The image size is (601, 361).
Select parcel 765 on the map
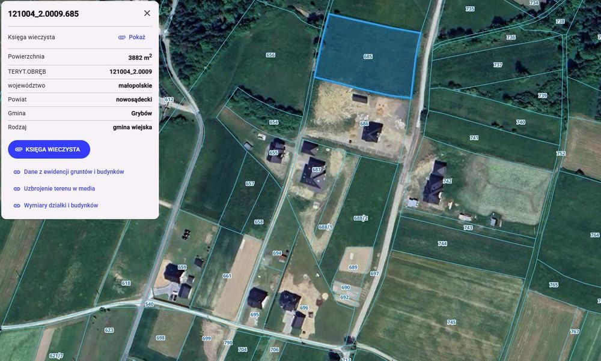[x=554, y=285]
